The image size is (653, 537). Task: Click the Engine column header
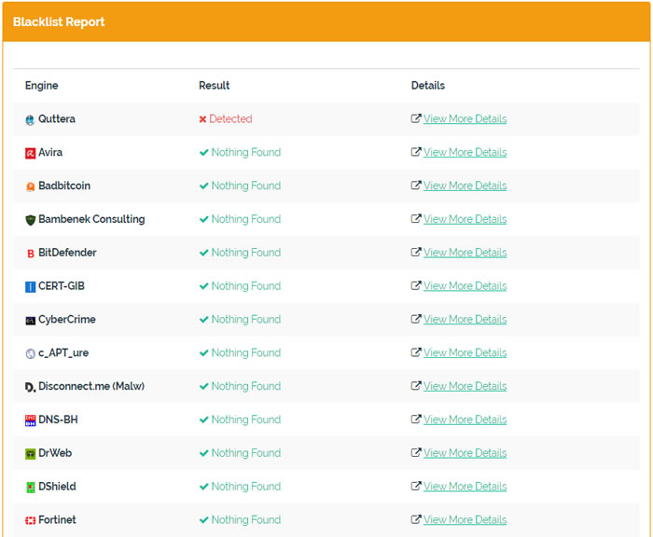(x=42, y=86)
